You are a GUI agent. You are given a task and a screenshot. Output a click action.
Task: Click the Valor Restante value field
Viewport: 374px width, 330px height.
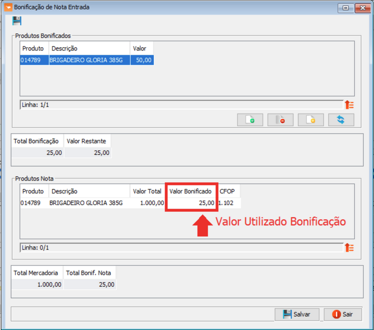[88, 153]
